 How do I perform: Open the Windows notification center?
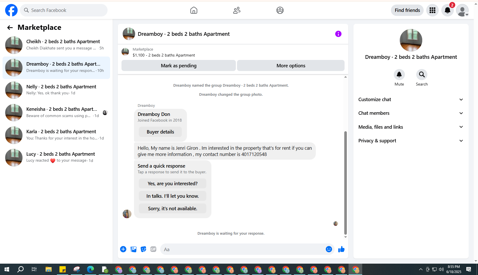pos(469,269)
